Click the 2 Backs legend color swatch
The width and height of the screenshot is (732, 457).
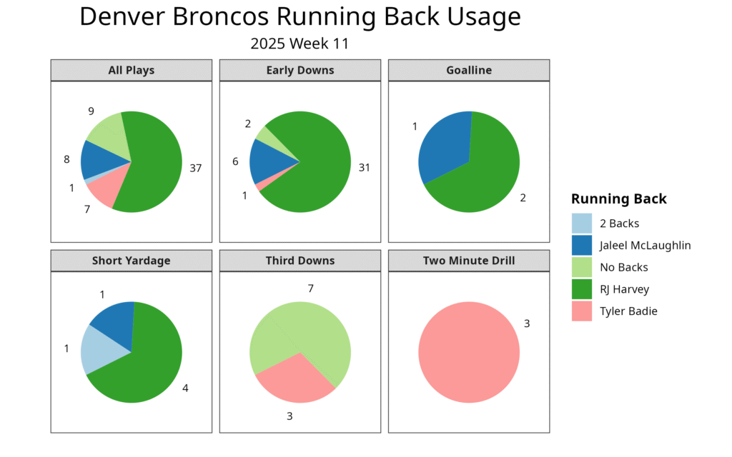(x=582, y=224)
